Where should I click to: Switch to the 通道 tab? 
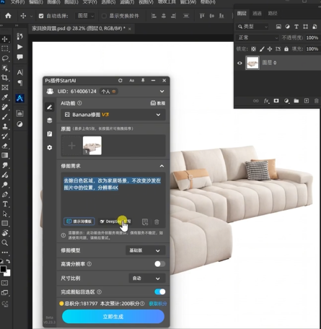[x=257, y=14]
